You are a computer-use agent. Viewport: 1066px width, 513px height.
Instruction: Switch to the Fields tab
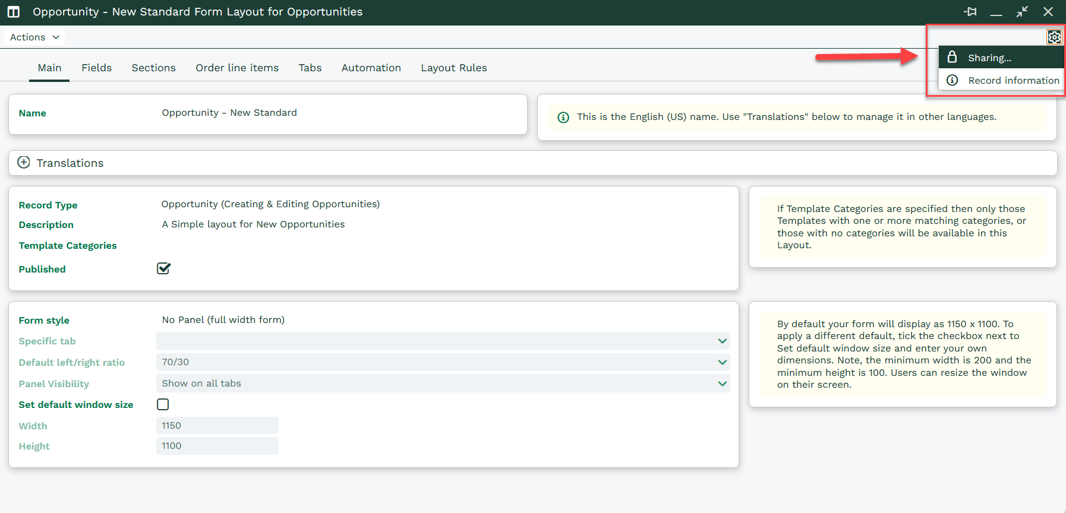97,68
